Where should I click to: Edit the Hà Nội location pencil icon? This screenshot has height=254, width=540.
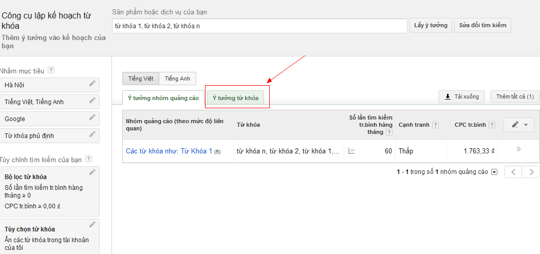pyautogui.click(x=92, y=83)
